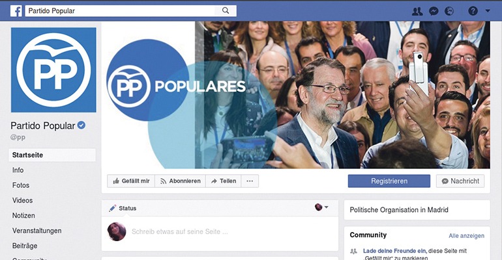Screen dimensions: 502x260
Task: Open notifications globe icon
Action: [449, 11]
